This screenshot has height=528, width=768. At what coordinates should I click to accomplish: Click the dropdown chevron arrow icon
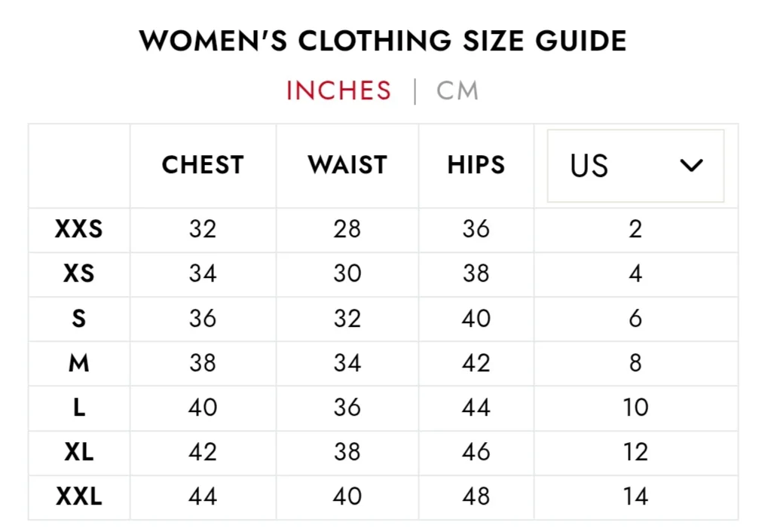[x=690, y=166]
